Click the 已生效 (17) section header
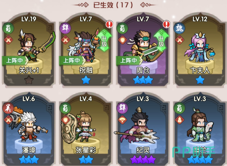 click(113, 5)
